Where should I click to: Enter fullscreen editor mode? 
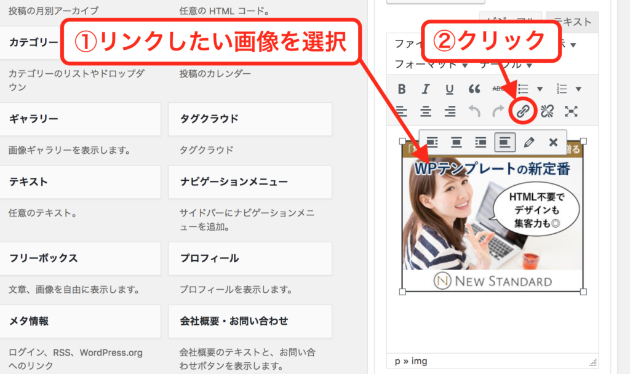pyautogui.click(x=572, y=111)
